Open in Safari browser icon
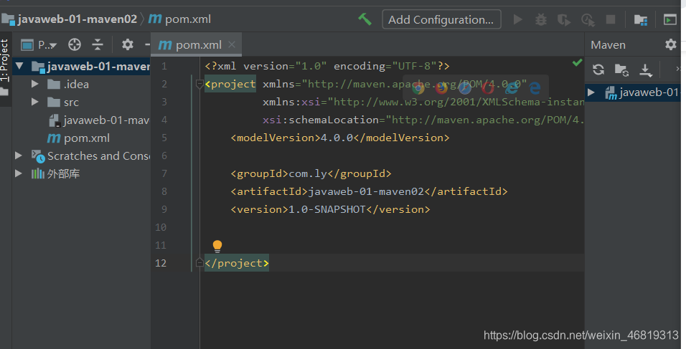This screenshot has height=349, width=686. coord(464,89)
